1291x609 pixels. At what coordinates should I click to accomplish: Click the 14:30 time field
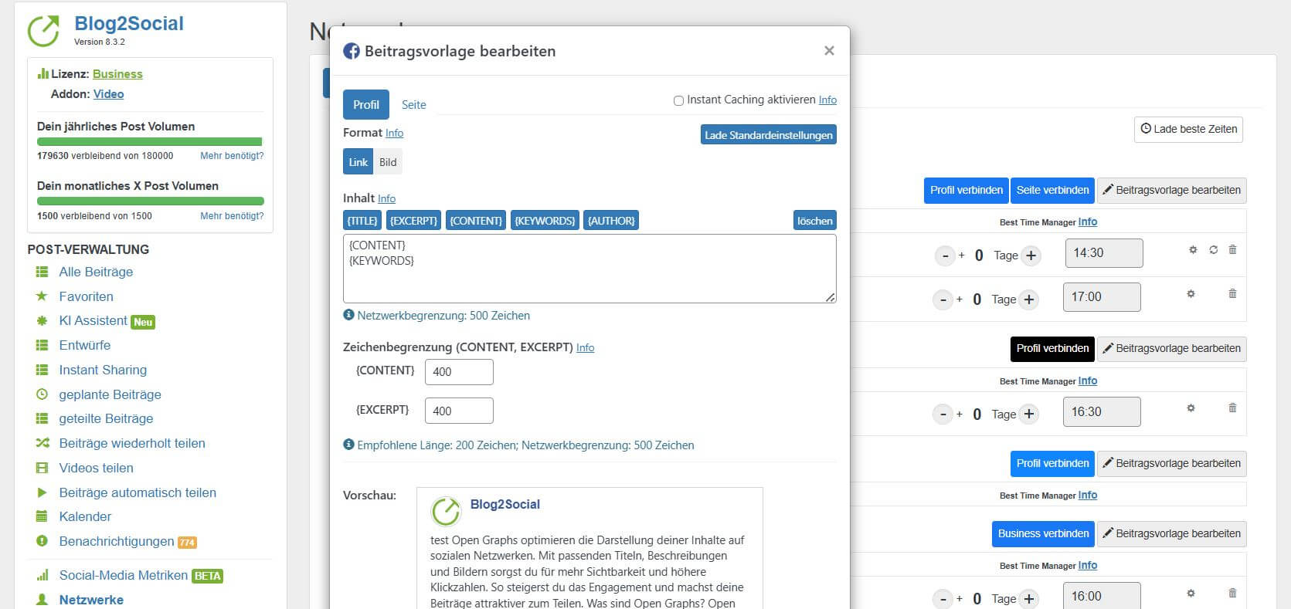[x=1104, y=253]
